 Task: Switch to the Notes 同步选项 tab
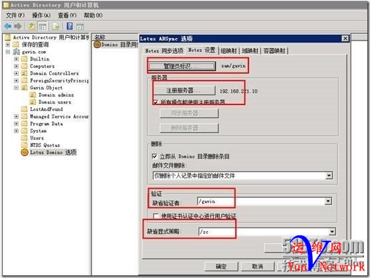pos(164,51)
